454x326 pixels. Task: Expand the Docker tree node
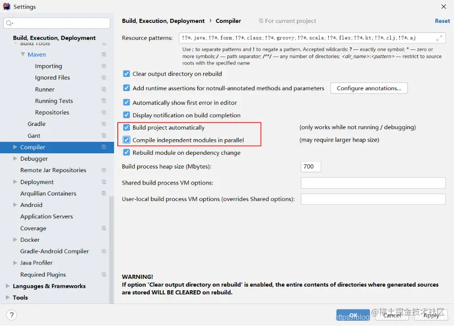[x=15, y=239]
